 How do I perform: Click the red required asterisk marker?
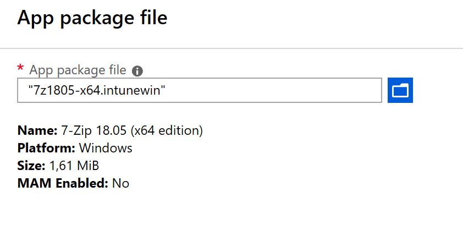pyautogui.click(x=20, y=69)
